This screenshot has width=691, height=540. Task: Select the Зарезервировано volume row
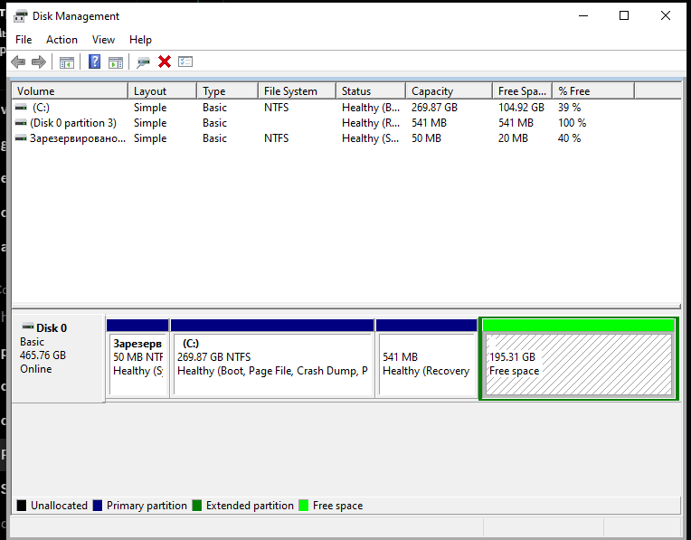tap(345, 138)
